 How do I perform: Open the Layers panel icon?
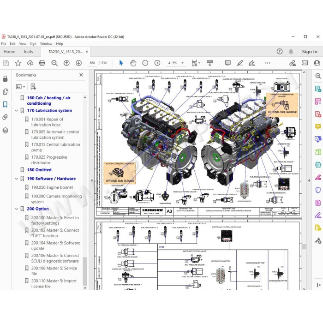coord(6,130)
